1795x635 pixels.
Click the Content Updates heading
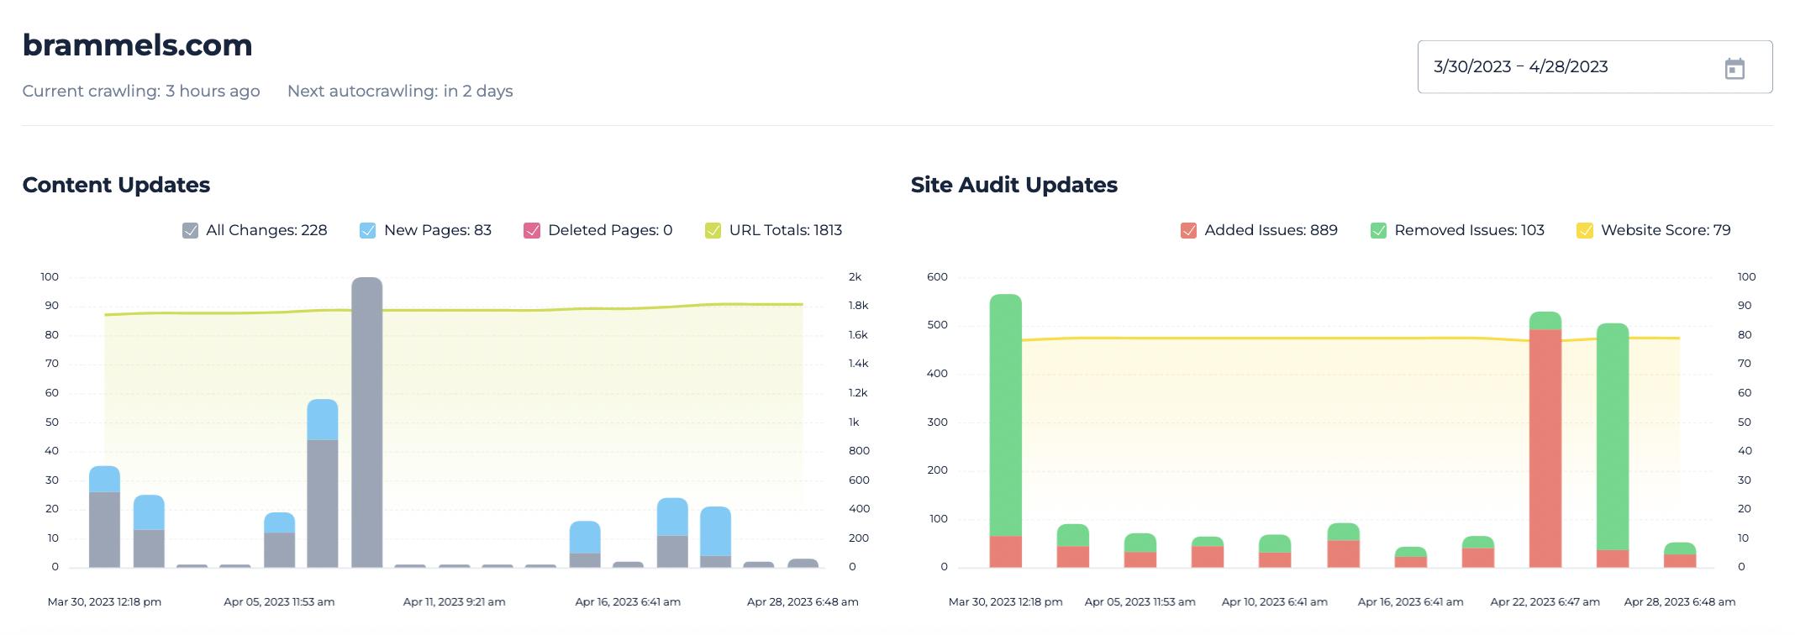116,185
